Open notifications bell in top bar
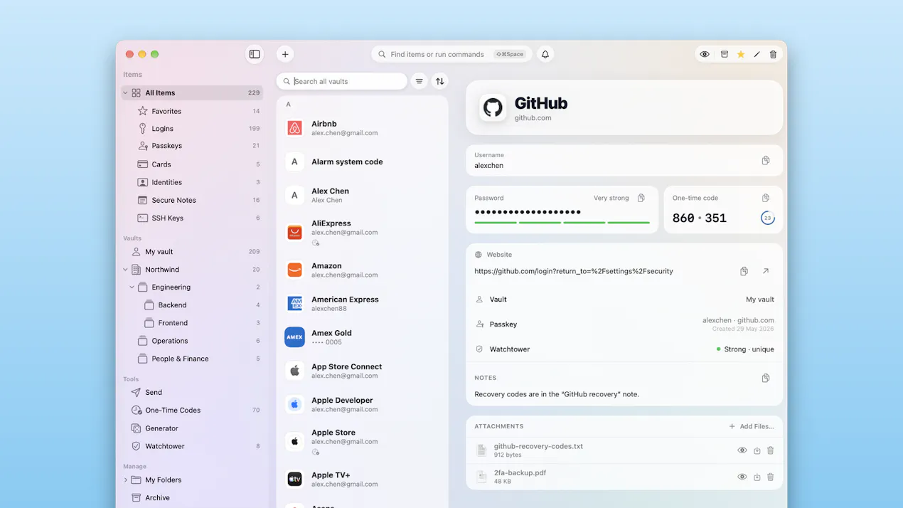 click(545, 54)
